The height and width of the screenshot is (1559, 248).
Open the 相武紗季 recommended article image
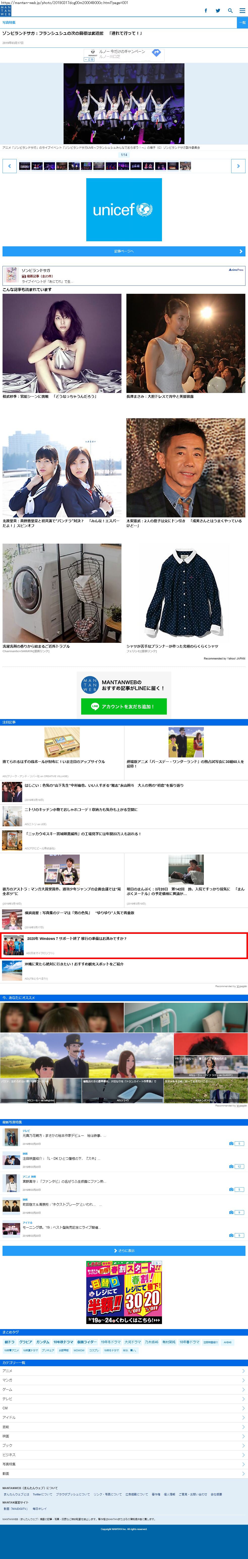click(62, 343)
